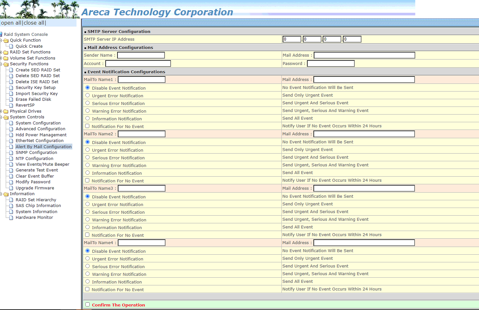The image size is (479, 310).
Task: Select Urgent Error Notification for MailTo Name4
Action: 87,258
